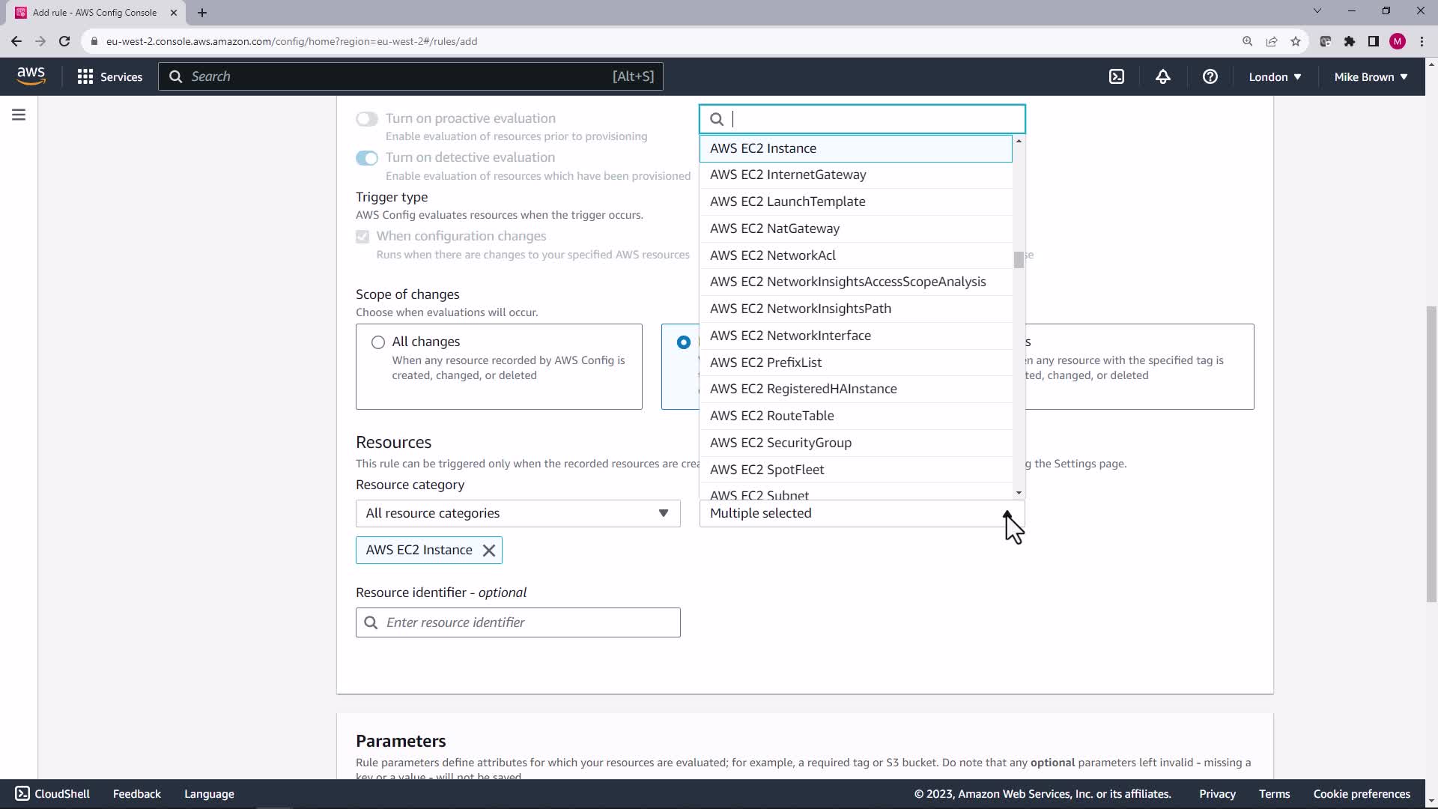The height and width of the screenshot is (809, 1438).
Task: Remove the AWS EC2 Instance tag chip
Action: pyautogui.click(x=489, y=551)
